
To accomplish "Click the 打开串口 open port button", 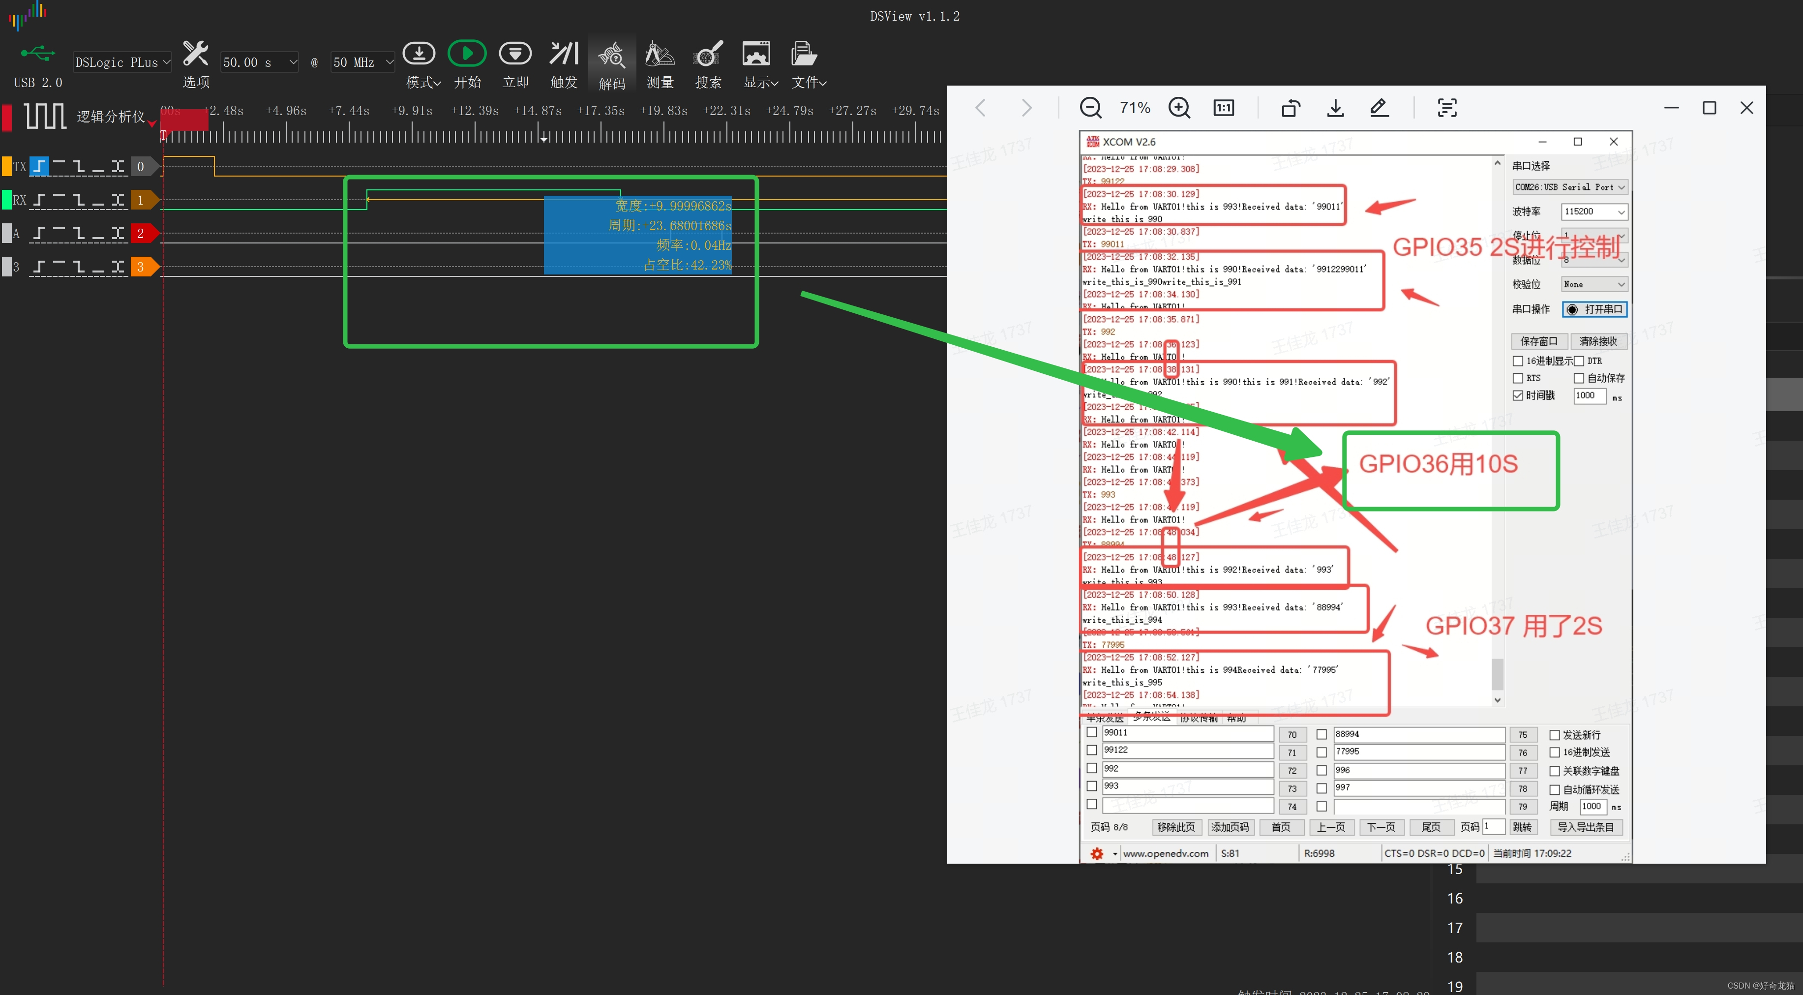I will click(x=1594, y=309).
